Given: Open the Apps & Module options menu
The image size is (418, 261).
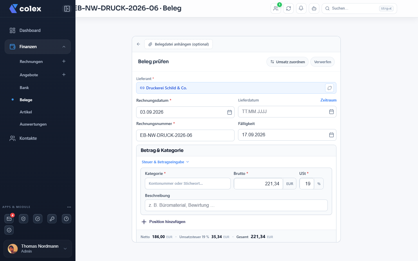Looking at the screenshot, I should pos(69,207).
